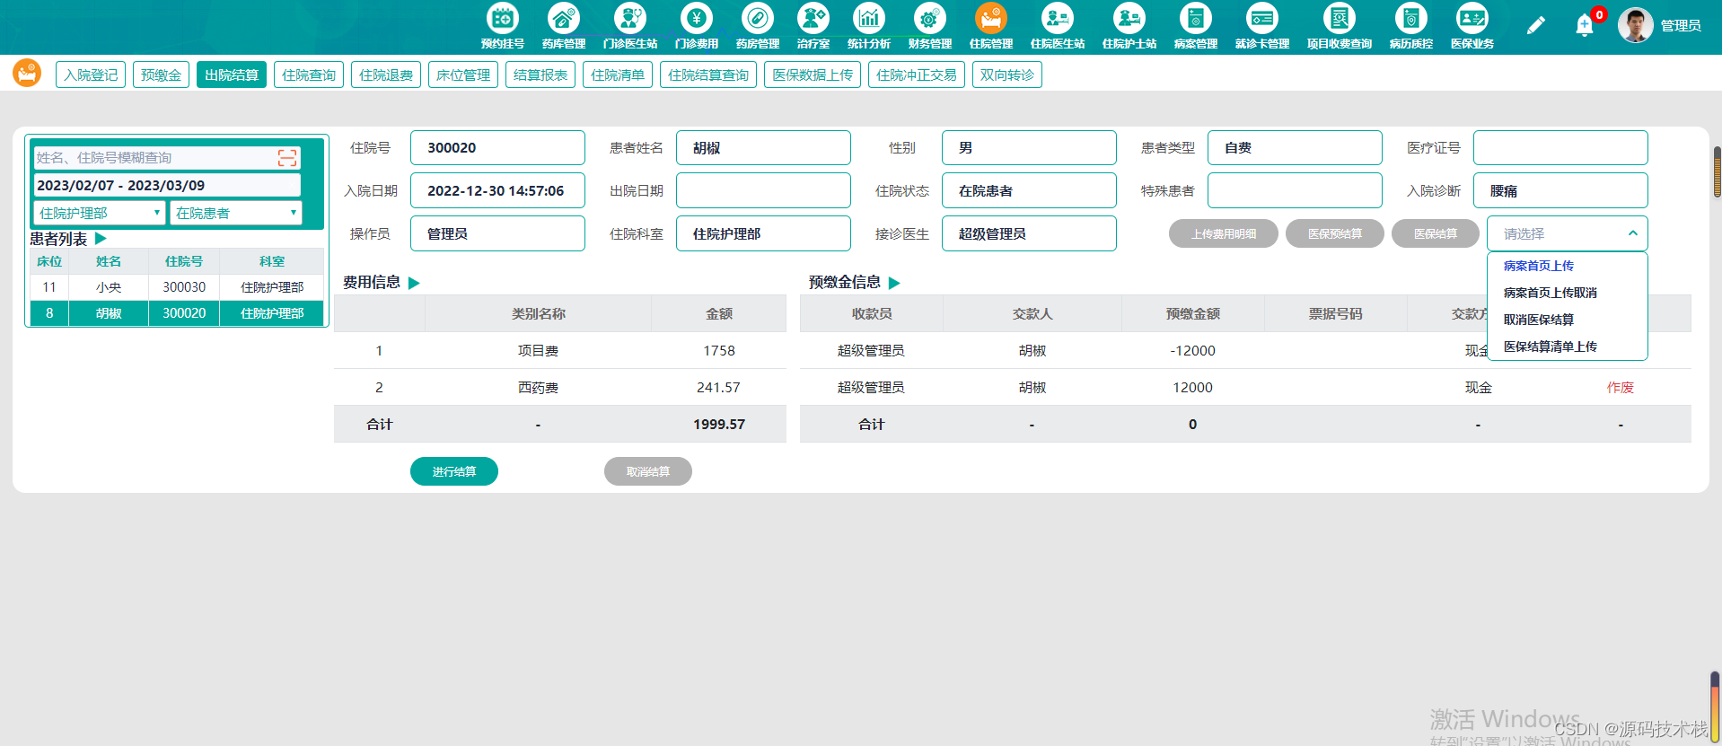Viewport: 1722px width, 746px height.
Task: Click the 取消结算 button
Action: click(648, 471)
